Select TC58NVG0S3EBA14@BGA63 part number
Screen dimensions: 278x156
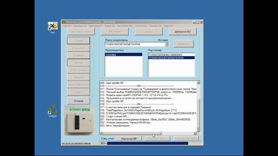171,55
